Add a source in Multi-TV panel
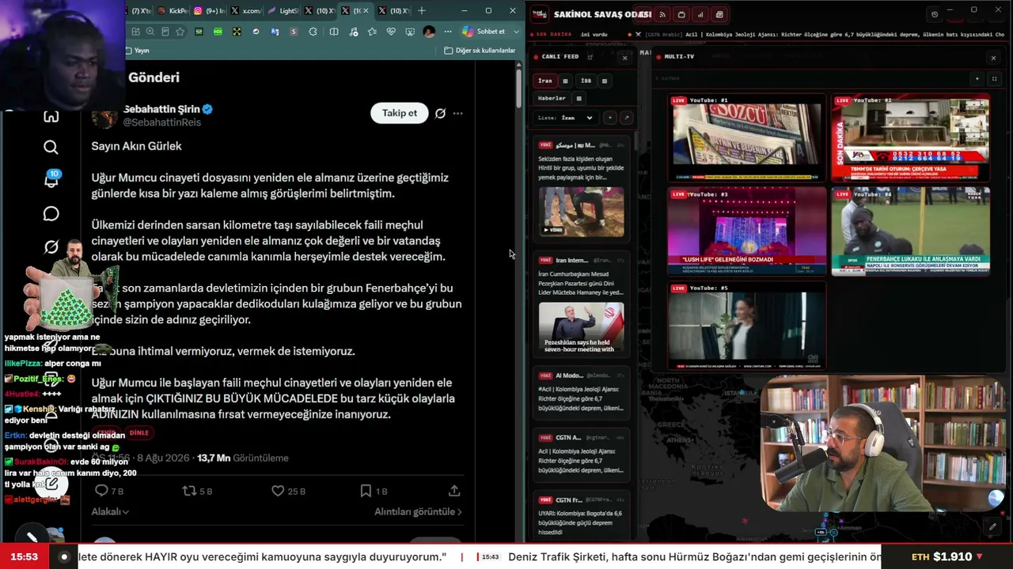The height and width of the screenshot is (569, 1013). click(977, 78)
